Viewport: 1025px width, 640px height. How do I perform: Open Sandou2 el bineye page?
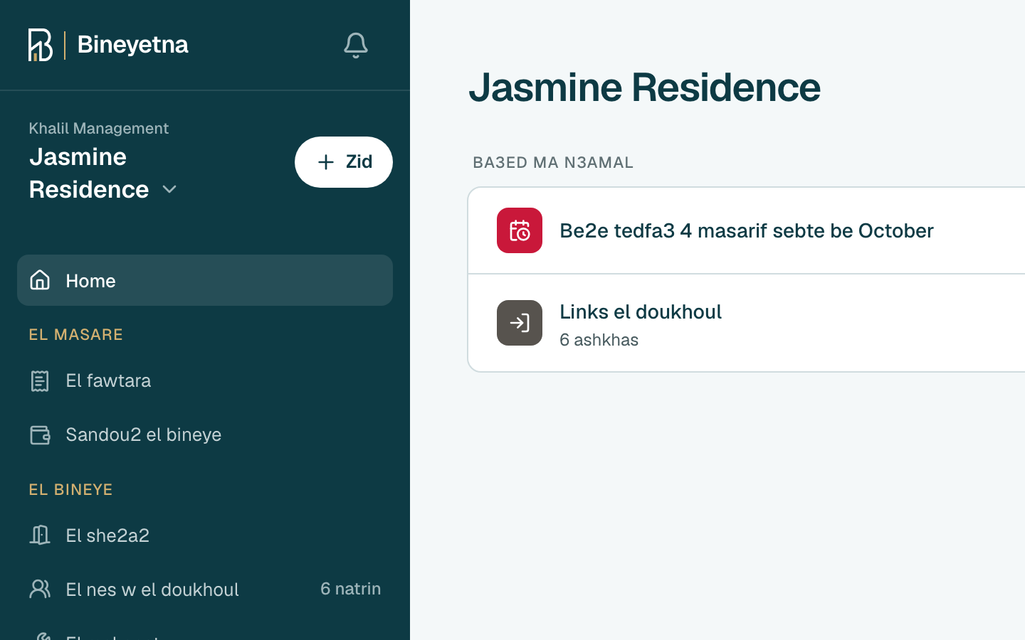(205, 434)
